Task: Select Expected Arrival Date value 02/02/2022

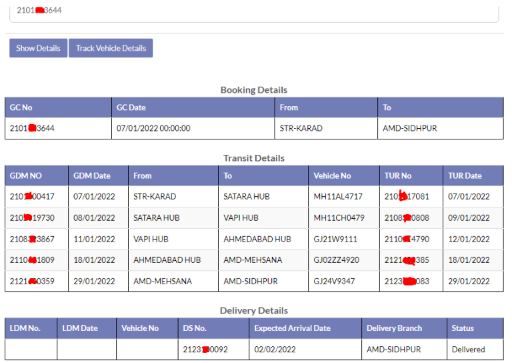Action: pos(273,349)
